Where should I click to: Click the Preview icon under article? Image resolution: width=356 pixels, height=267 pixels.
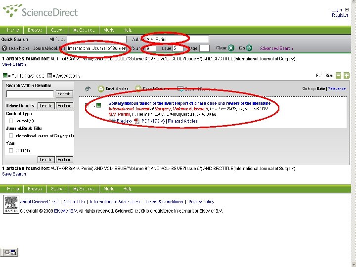click(112, 120)
